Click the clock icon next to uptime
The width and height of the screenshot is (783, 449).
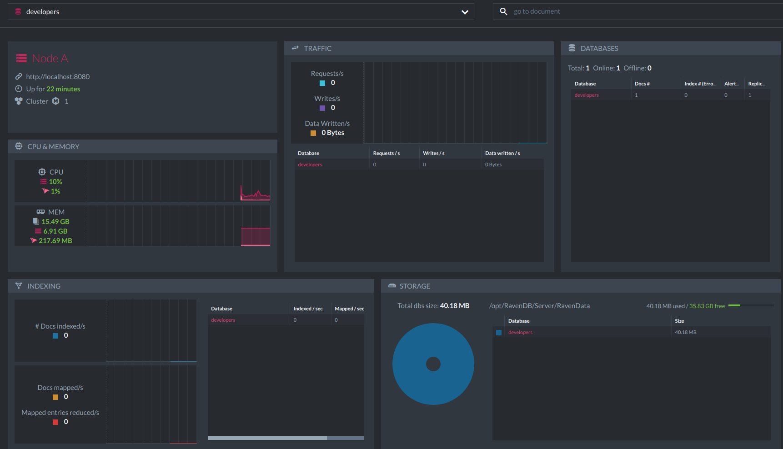[19, 89]
